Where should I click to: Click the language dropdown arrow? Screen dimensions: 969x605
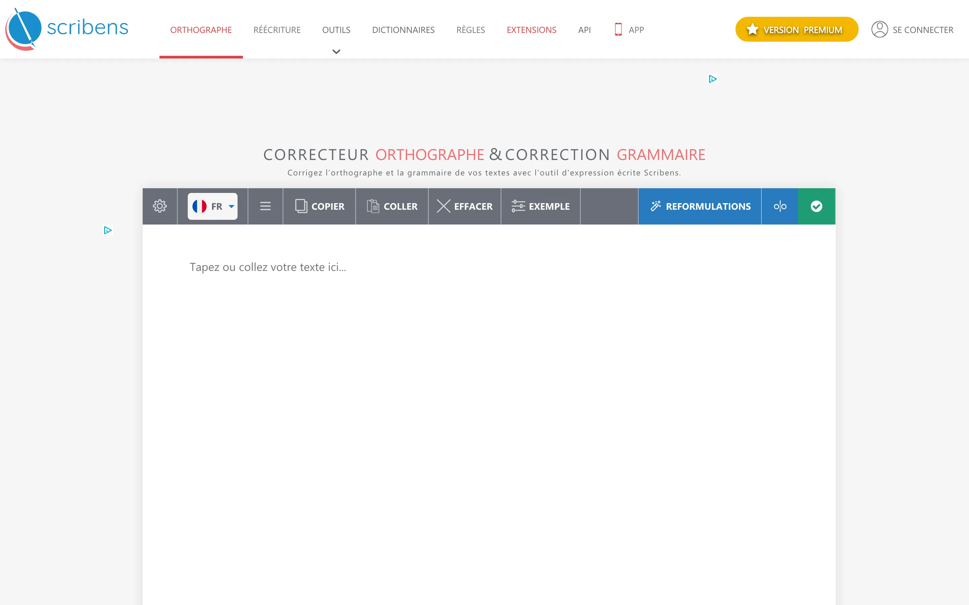[x=231, y=206]
